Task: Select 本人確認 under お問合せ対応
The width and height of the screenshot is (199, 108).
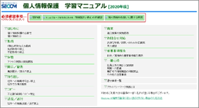Action: (112, 46)
